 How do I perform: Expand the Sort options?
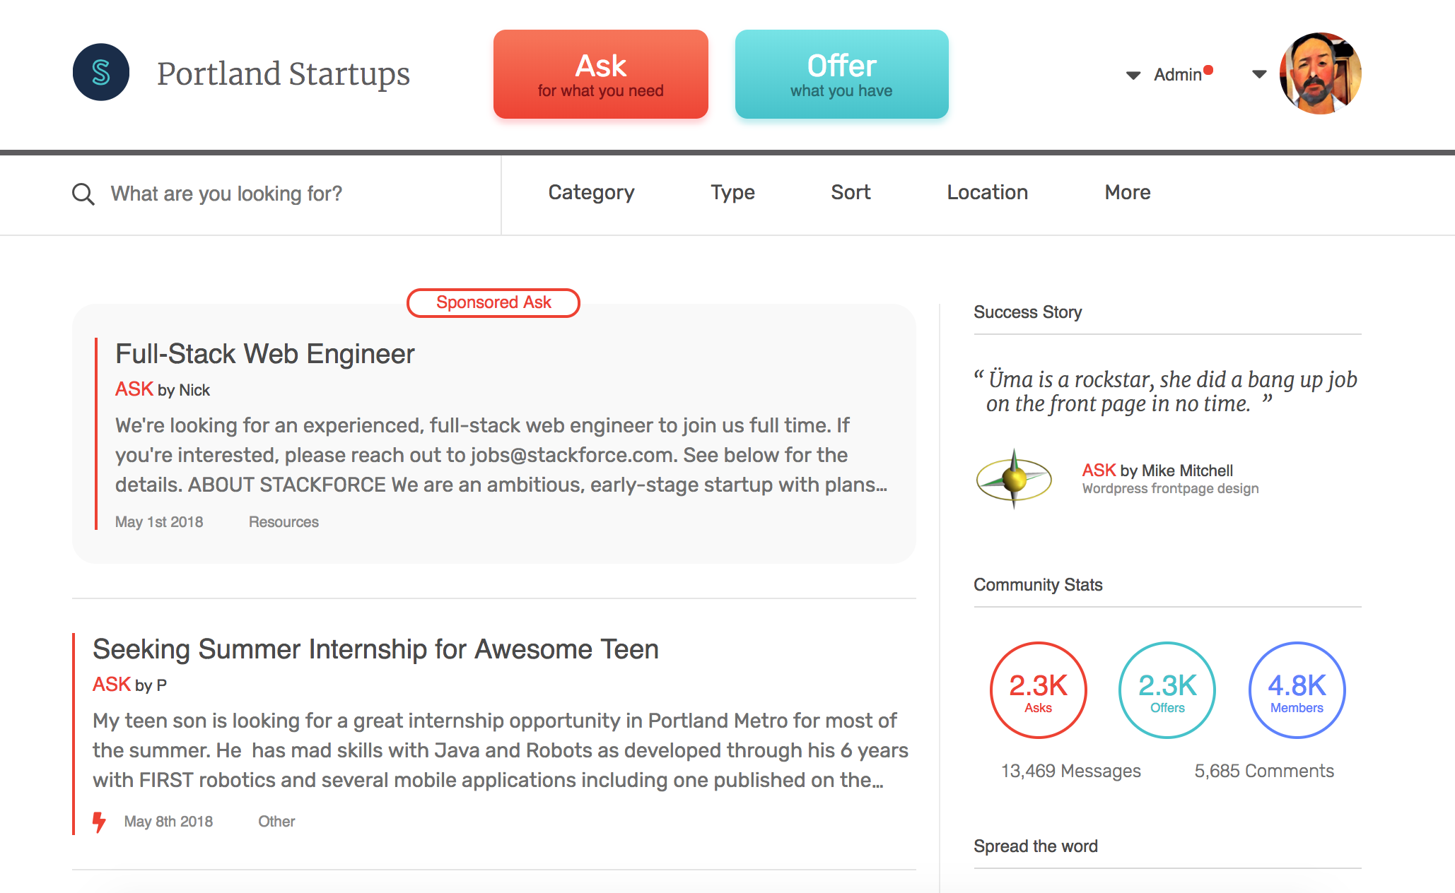click(x=851, y=192)
